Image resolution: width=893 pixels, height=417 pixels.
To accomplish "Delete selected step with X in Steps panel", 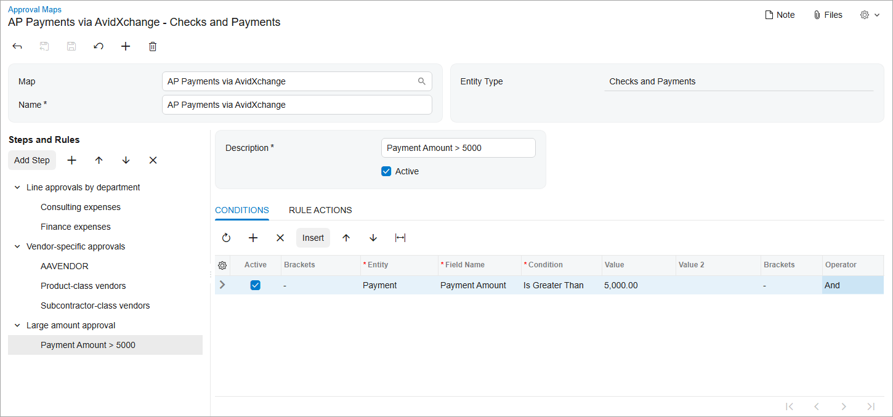I will (x=153, y=160).
